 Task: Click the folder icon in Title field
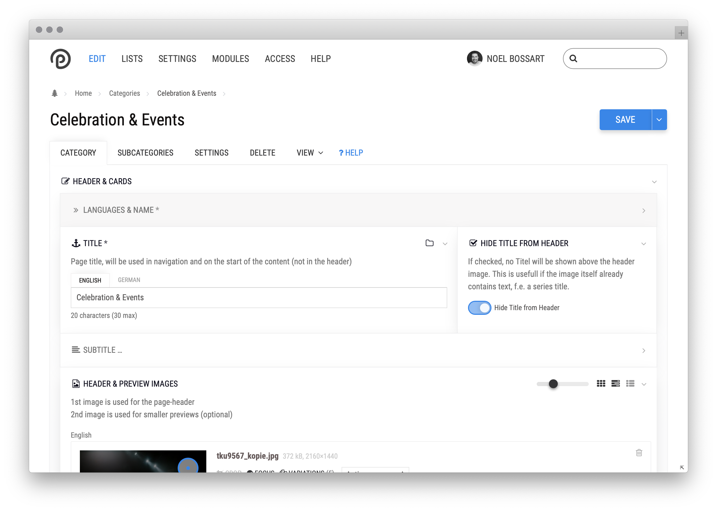coord(430,243)
